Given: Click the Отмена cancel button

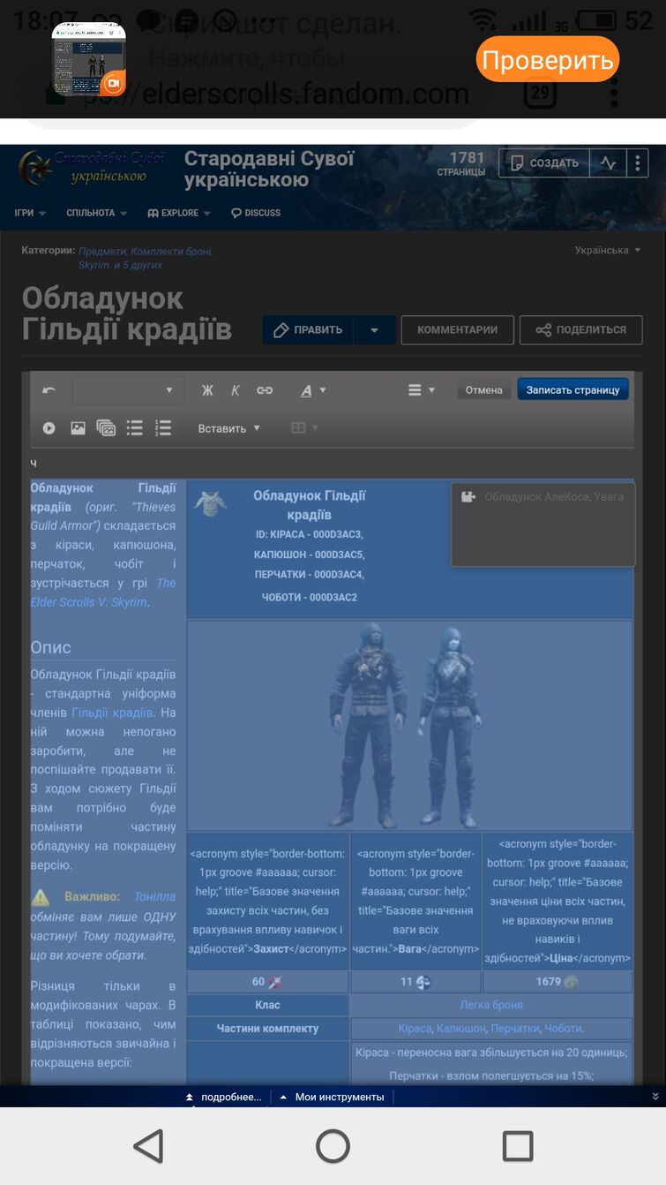Looking at the screenshot, I should pos(484,390).
